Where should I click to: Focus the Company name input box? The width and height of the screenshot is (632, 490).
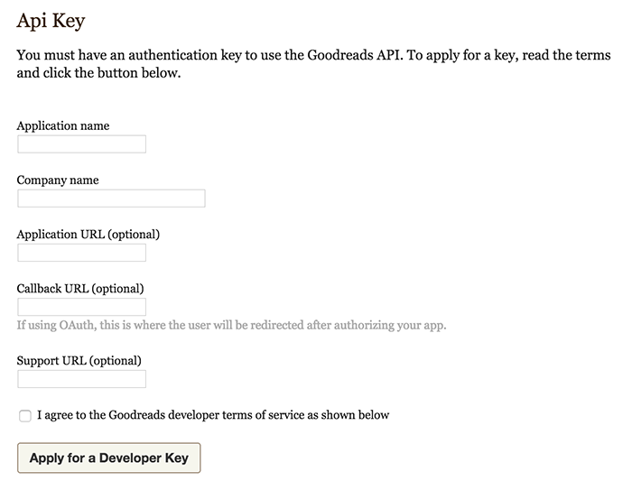111,199
